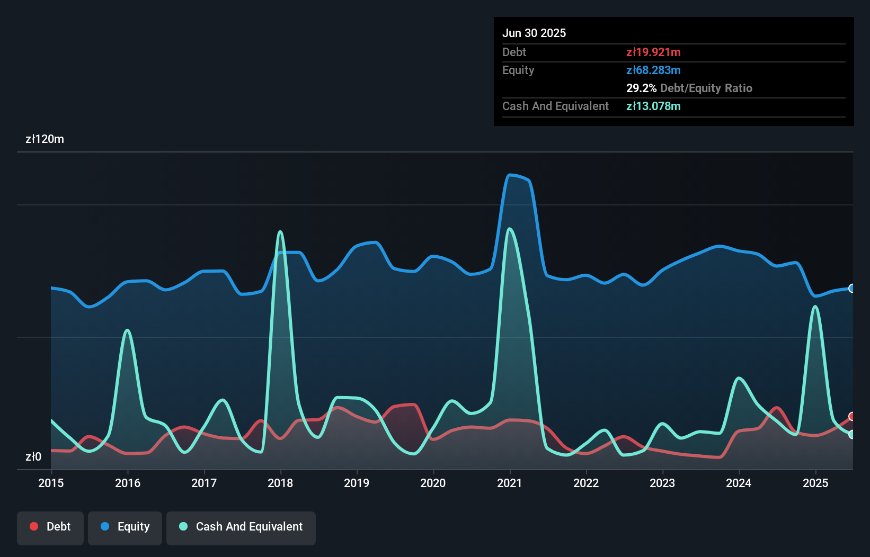
Task: Click the 2025 x-axis label
Action: [815, 483]
